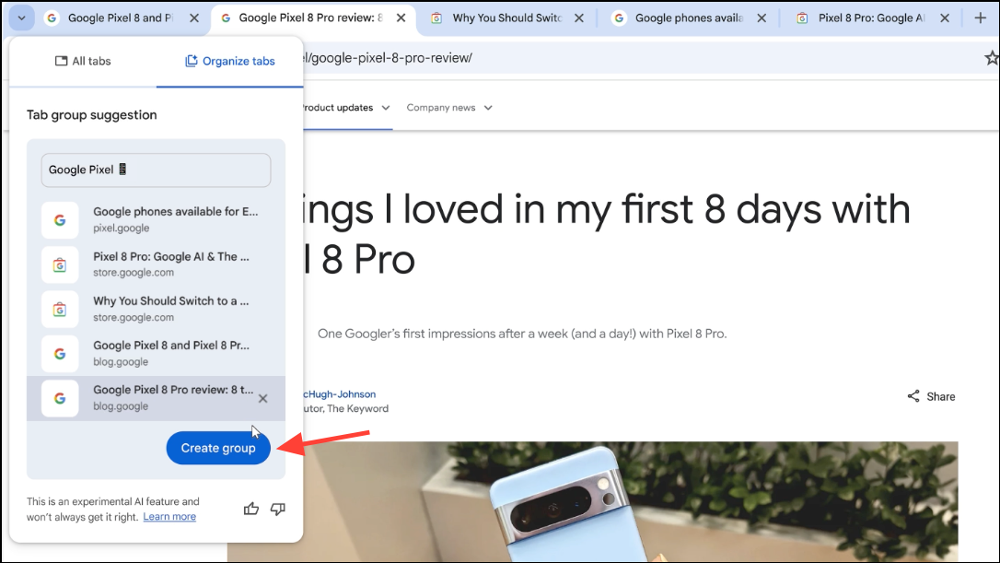Select 'Pixel 8 Pro: Google AI & The ...' suggestion
This screenshot has width=1000, height=563.
coord(156,264)
